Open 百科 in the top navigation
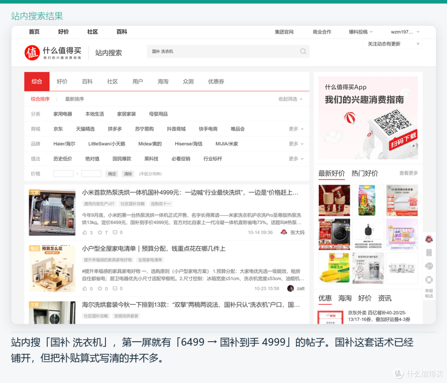The width and height of the screenshot is (447, 383). click(x=122, y=31)
